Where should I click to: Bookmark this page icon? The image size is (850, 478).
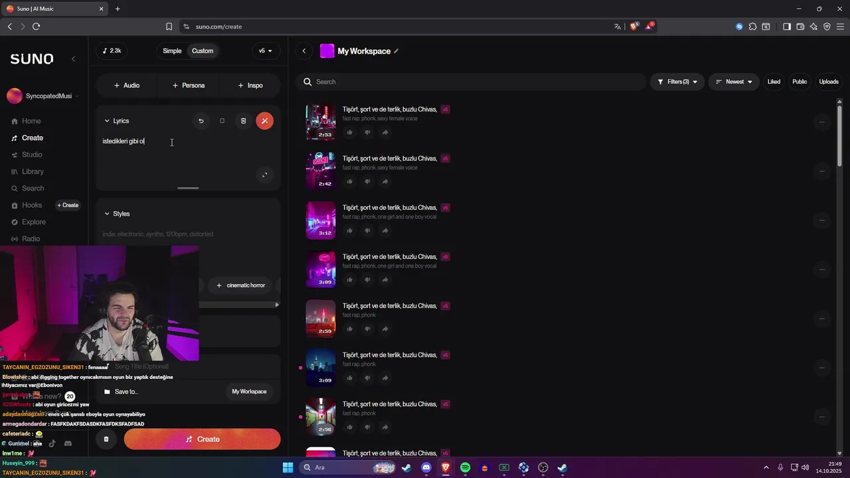click(x=169, y=27)
